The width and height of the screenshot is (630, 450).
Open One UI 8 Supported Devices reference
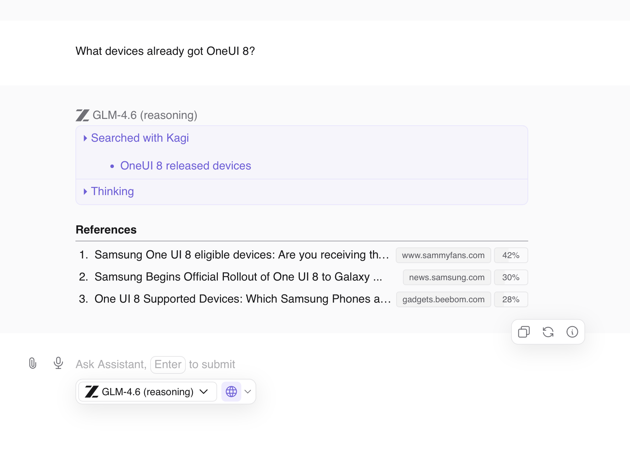point(242,299)
